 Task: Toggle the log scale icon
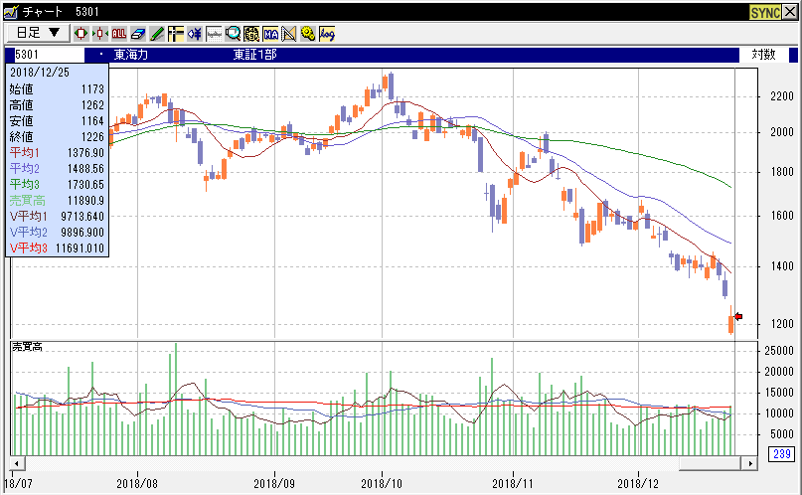tap(327, 33)
